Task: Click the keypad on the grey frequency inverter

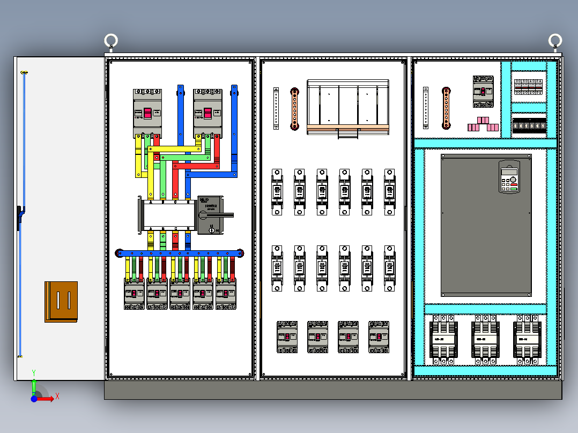Action: (509, 177)
